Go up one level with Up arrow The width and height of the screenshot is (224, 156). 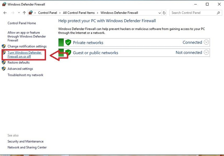click(24, 13)
